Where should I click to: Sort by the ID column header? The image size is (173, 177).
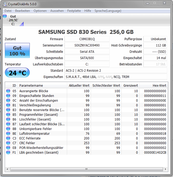point(14,86)
